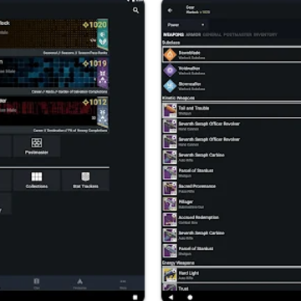Open the Fireteams tab in bottom navigation
The height and width of the screenshot is (301, 301).
(79, 283)
